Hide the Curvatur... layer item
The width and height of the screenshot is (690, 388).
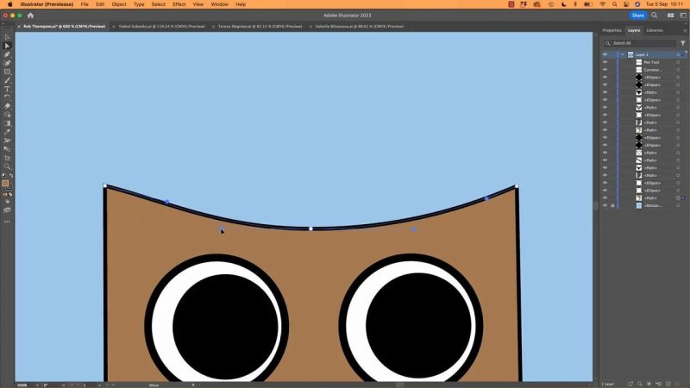[x=605, y=70]
